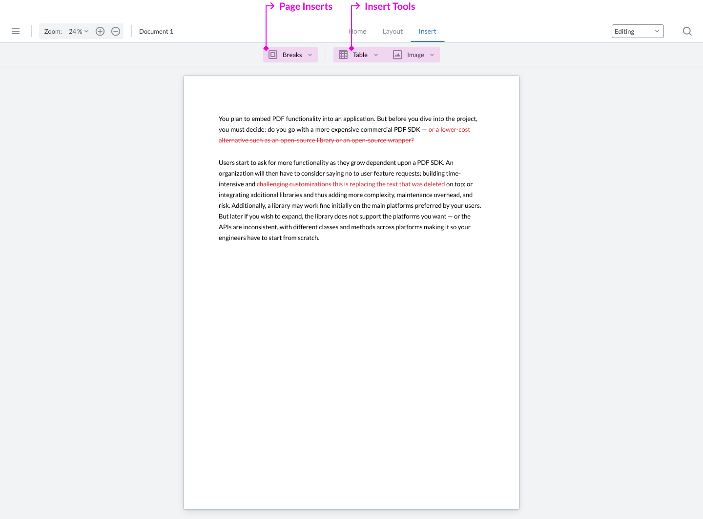Click the text "engineers have to start from scratch."
703x519 pixels.
coord(269,238)
